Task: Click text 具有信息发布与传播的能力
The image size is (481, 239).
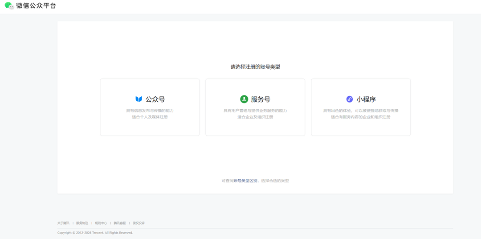Action: tap(150, 111)
